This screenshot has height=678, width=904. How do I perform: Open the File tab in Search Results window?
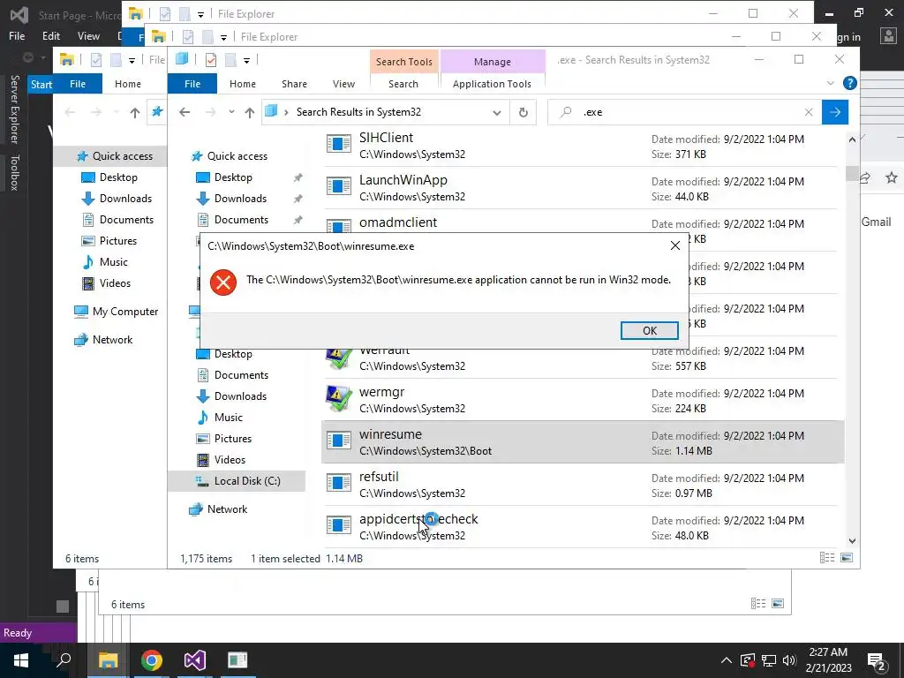(192, 84)
